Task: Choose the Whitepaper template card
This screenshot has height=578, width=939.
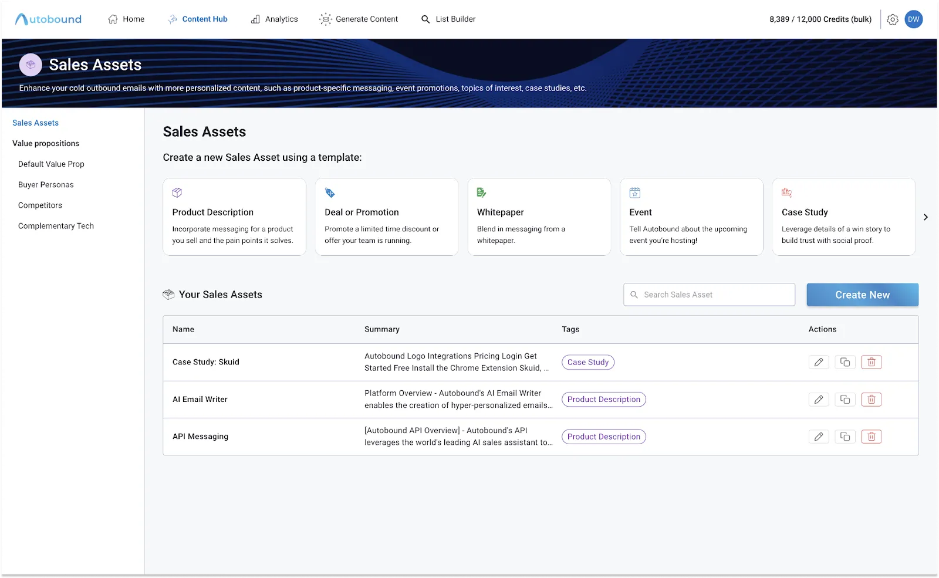Action: (539, 217)
